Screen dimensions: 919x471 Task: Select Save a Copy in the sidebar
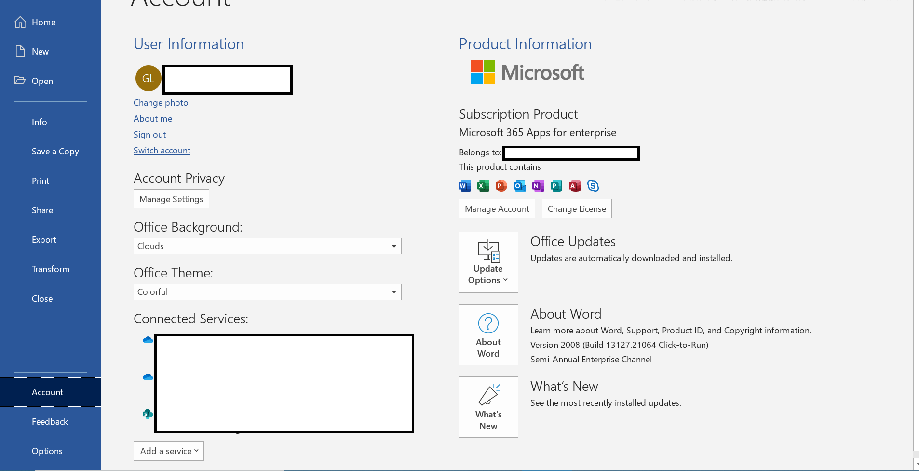click(55, 152)
